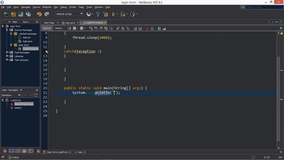Close the LoginForm.java editor tab
Image resolution: width=284 pixels, height=160 pixels.
tap(105, 23)
